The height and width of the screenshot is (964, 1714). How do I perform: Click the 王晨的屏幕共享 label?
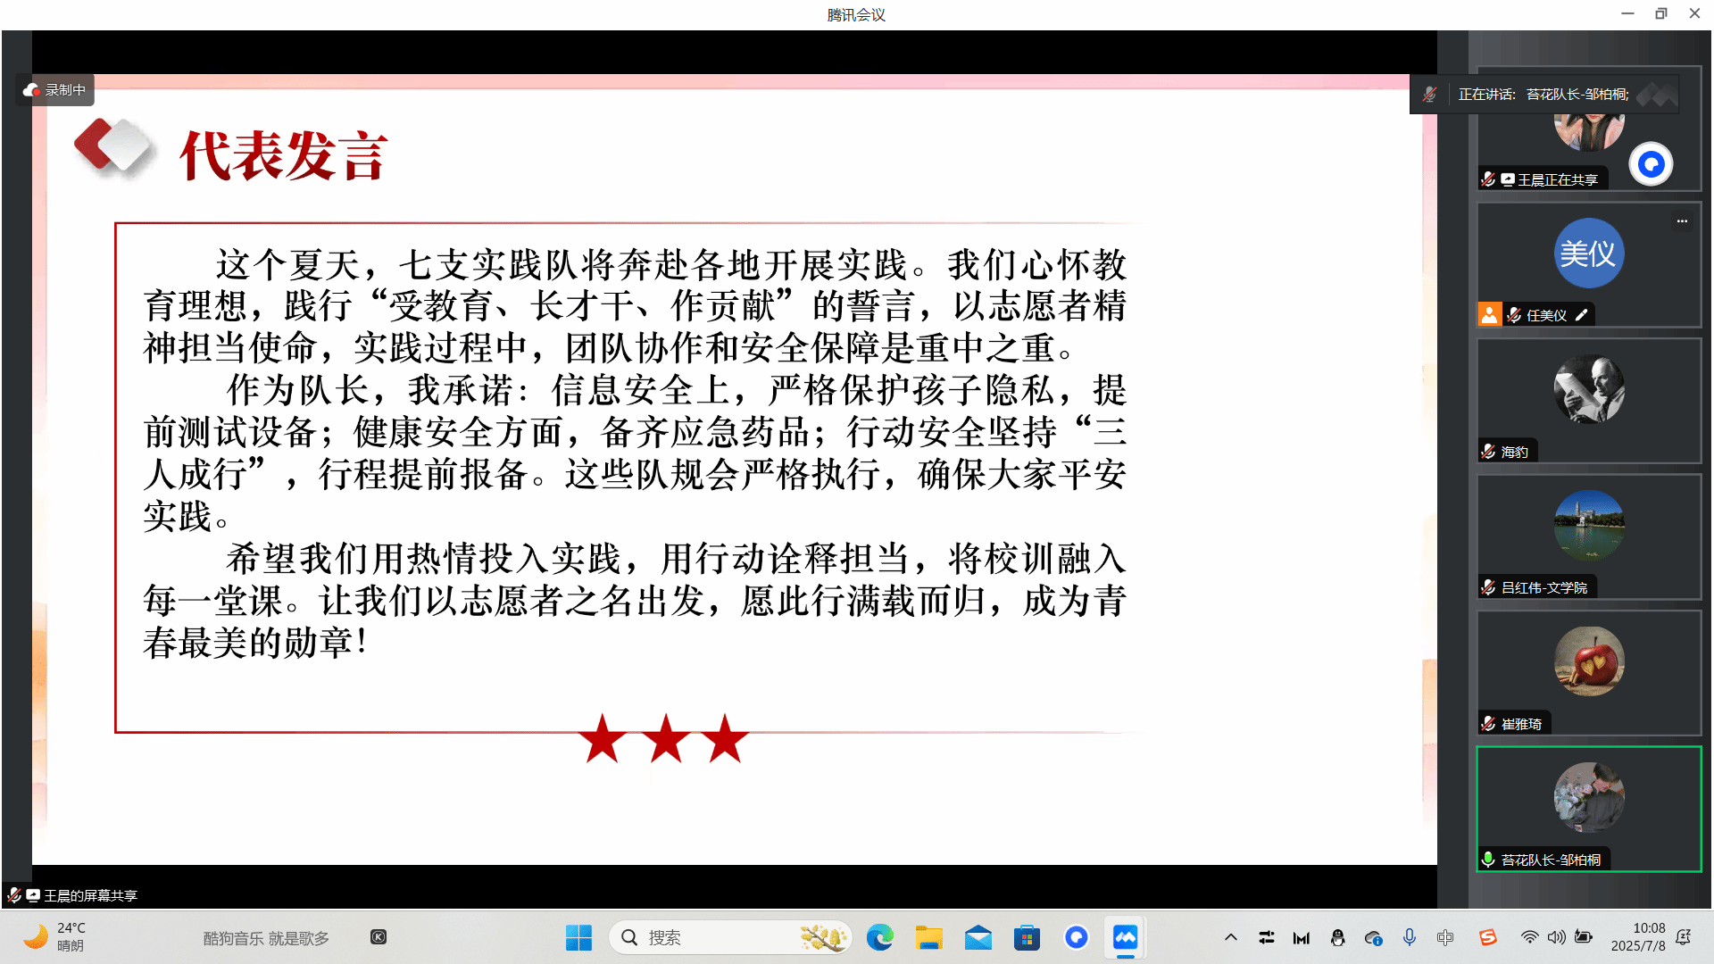pyautogui.click(x=89, y=895)
